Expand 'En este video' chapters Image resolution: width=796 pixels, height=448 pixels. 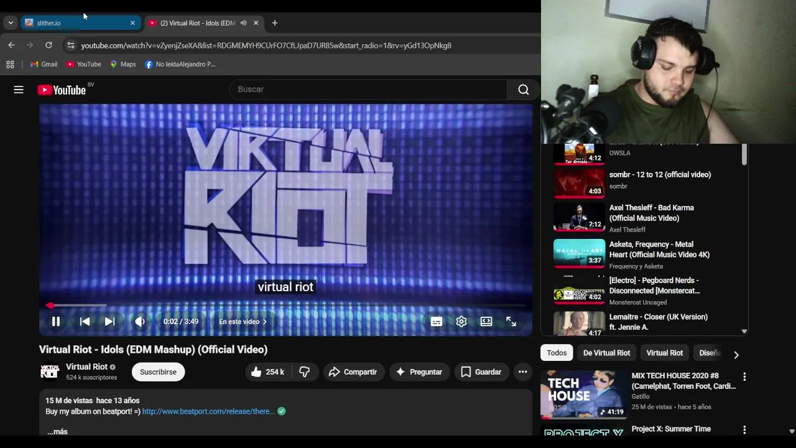click(x=243, y=322)
